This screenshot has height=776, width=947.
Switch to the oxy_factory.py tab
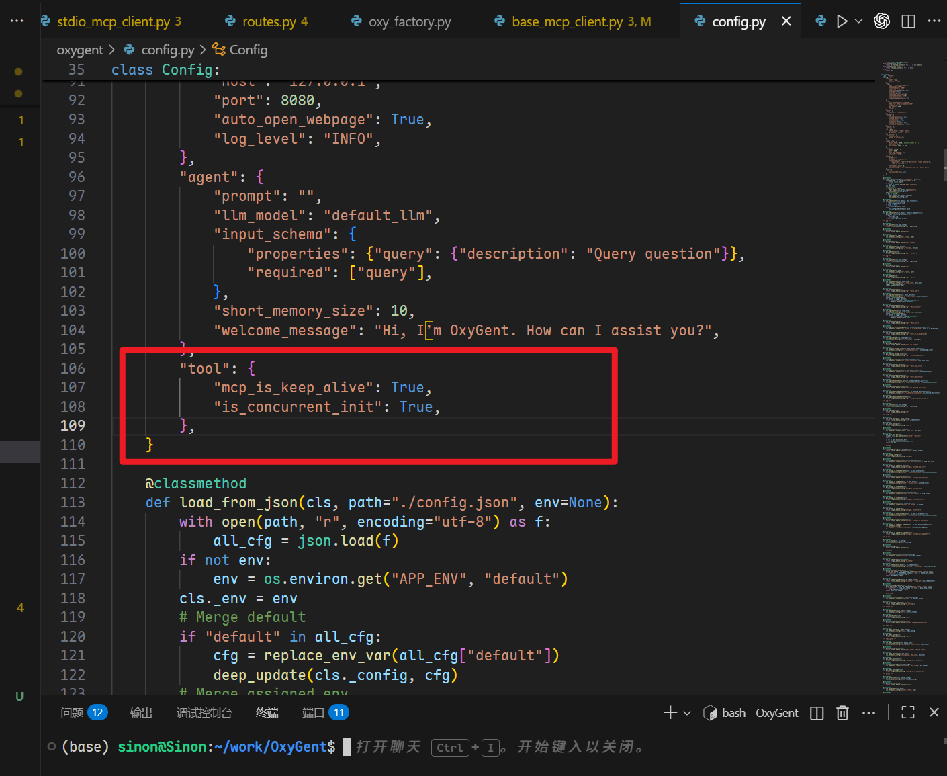click(x=409, y=21)
